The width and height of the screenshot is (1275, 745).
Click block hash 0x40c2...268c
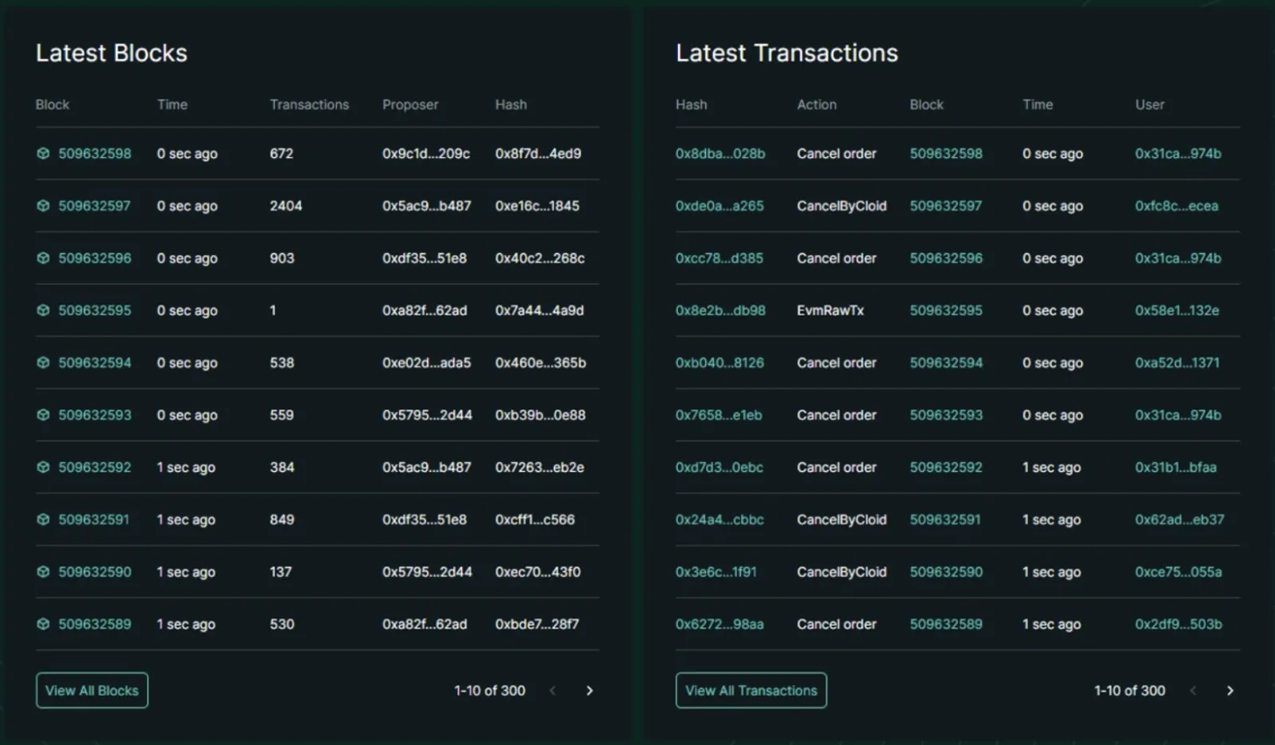pos(539,258)
